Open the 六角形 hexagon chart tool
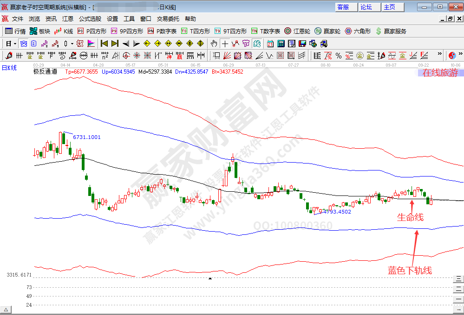 [357, 31]
